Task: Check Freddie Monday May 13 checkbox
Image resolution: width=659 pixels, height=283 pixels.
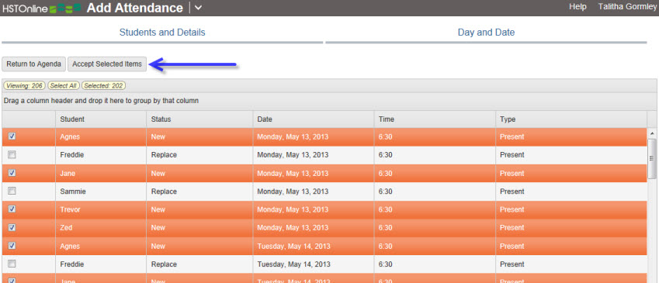Action: coord(12,154)
